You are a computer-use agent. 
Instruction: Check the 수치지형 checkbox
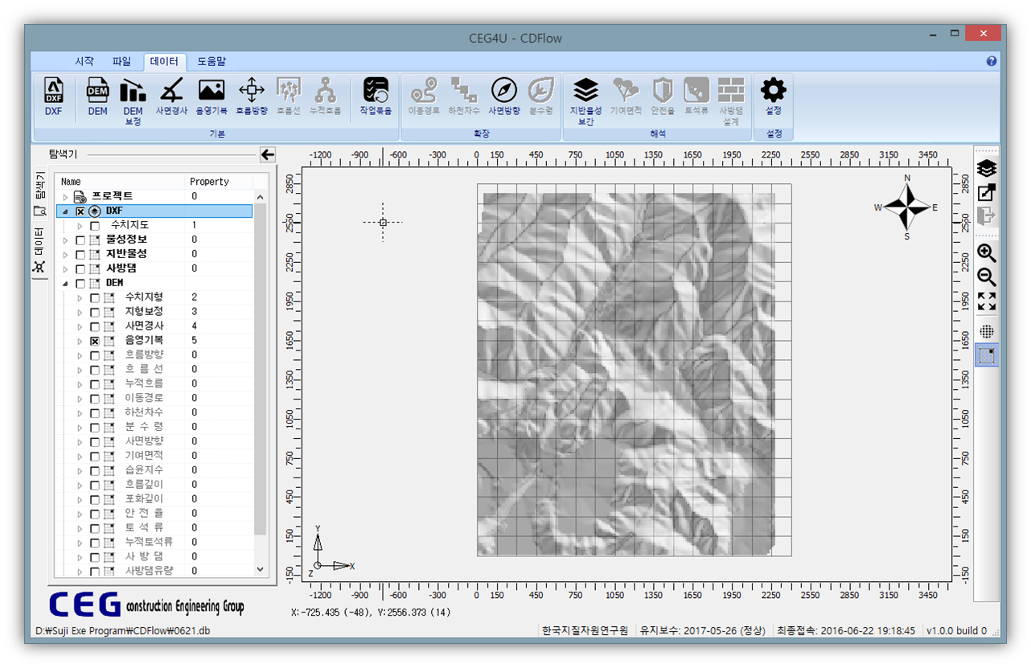pyautogui.click(x=95, y=298)
